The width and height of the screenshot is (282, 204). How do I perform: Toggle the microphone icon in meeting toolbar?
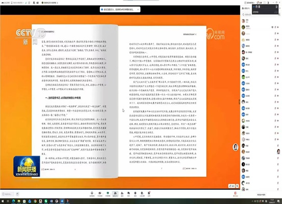pyautogui.click(x=92, y=193)
